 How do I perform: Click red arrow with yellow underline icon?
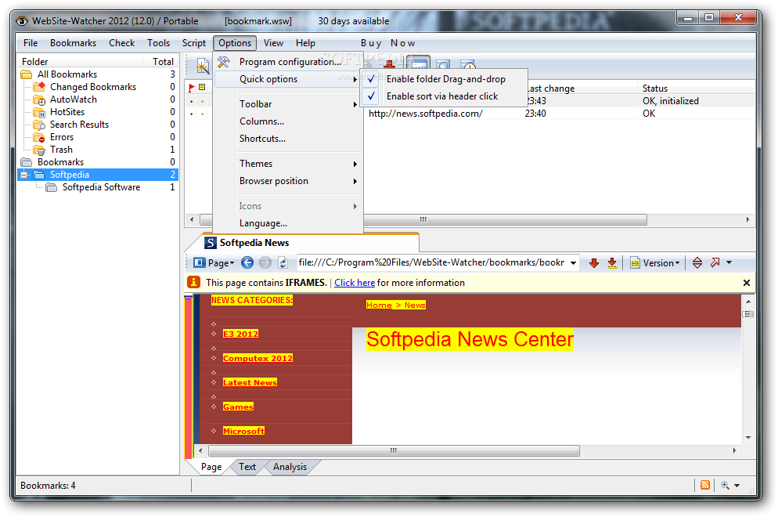[612, 262]
